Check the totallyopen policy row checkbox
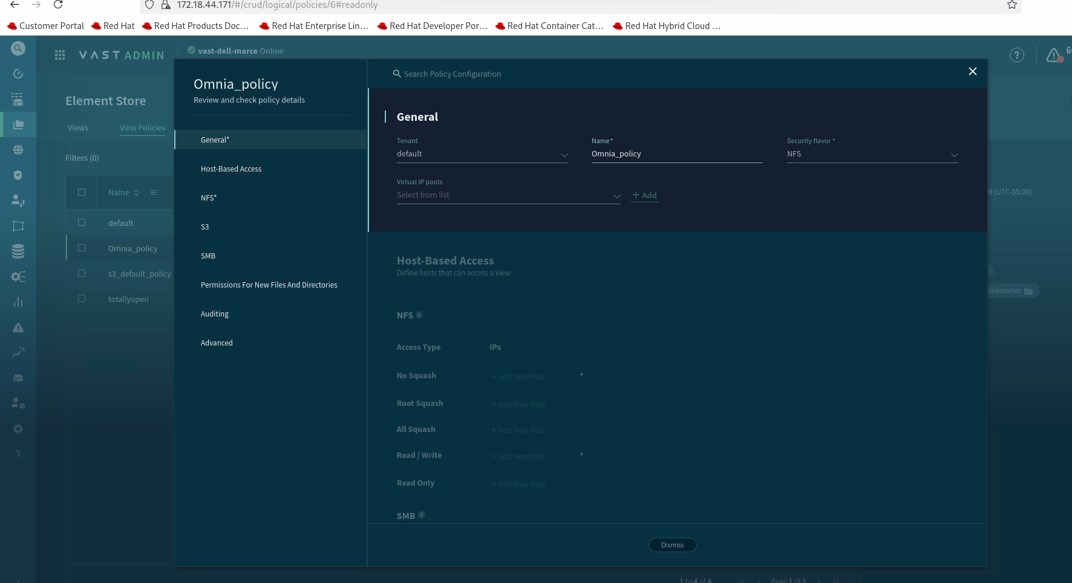 [82, 298]
